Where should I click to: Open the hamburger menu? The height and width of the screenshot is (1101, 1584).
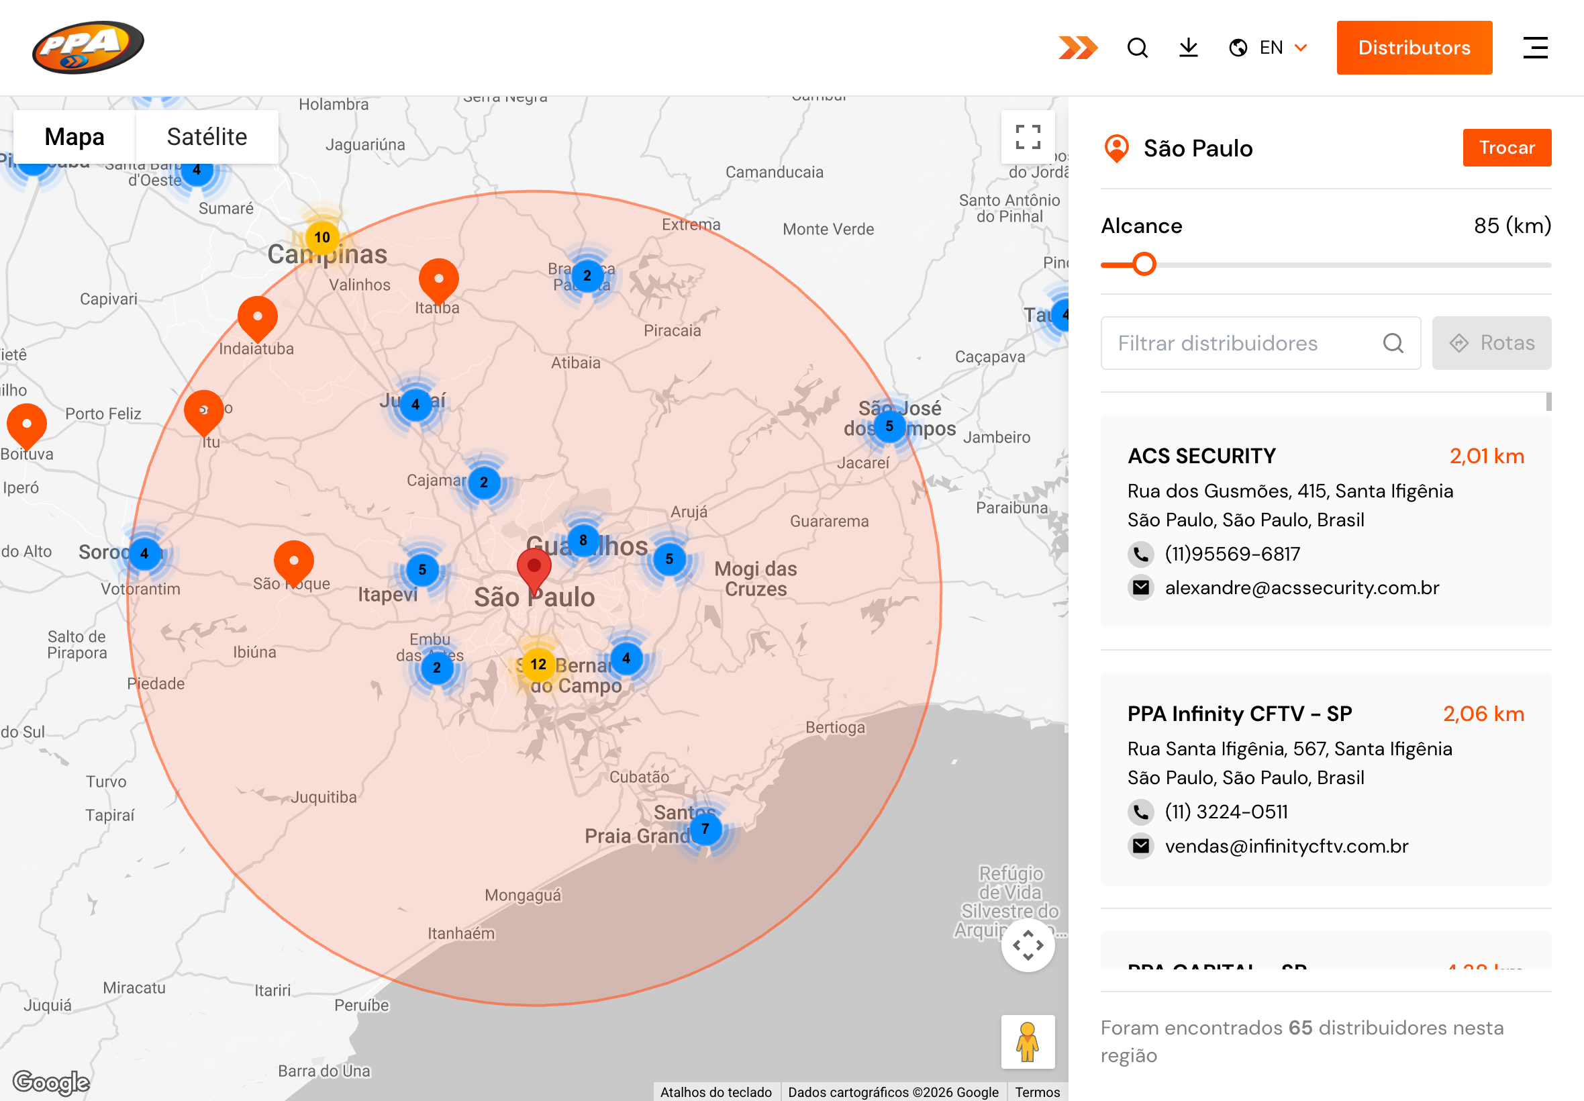pos(1535,48)
